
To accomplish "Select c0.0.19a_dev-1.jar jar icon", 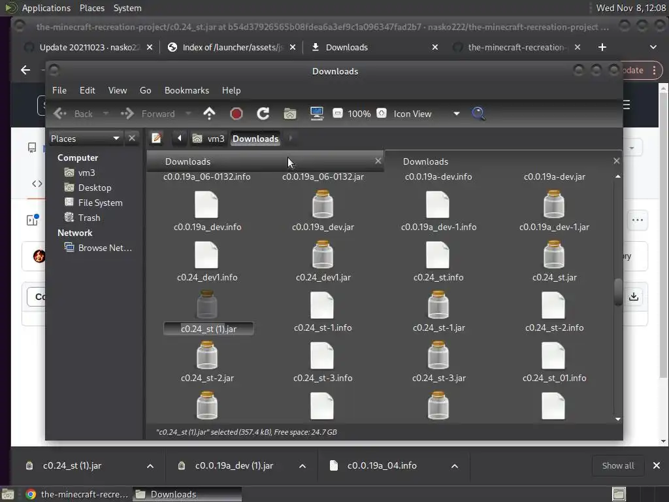I will click(x=554, y=204).
